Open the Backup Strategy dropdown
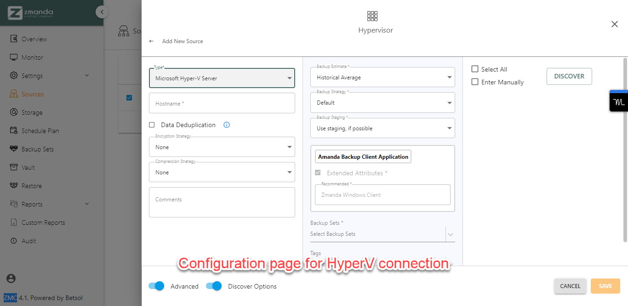628x306 pixels. click(383, 103)
